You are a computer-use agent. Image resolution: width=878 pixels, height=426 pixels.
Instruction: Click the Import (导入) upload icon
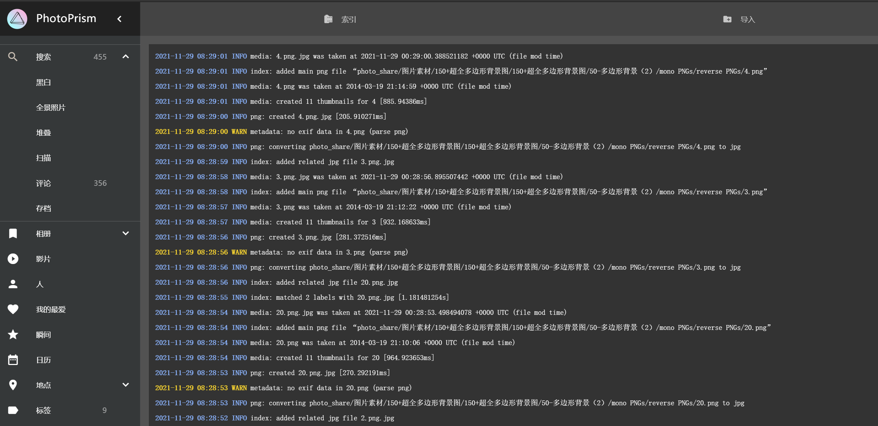(728, 19)
